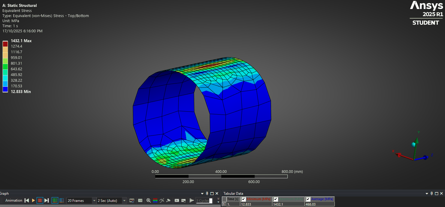Screen dimensions: 445x207
Task: Jump to the next animation frame
Action: (47, 200)
